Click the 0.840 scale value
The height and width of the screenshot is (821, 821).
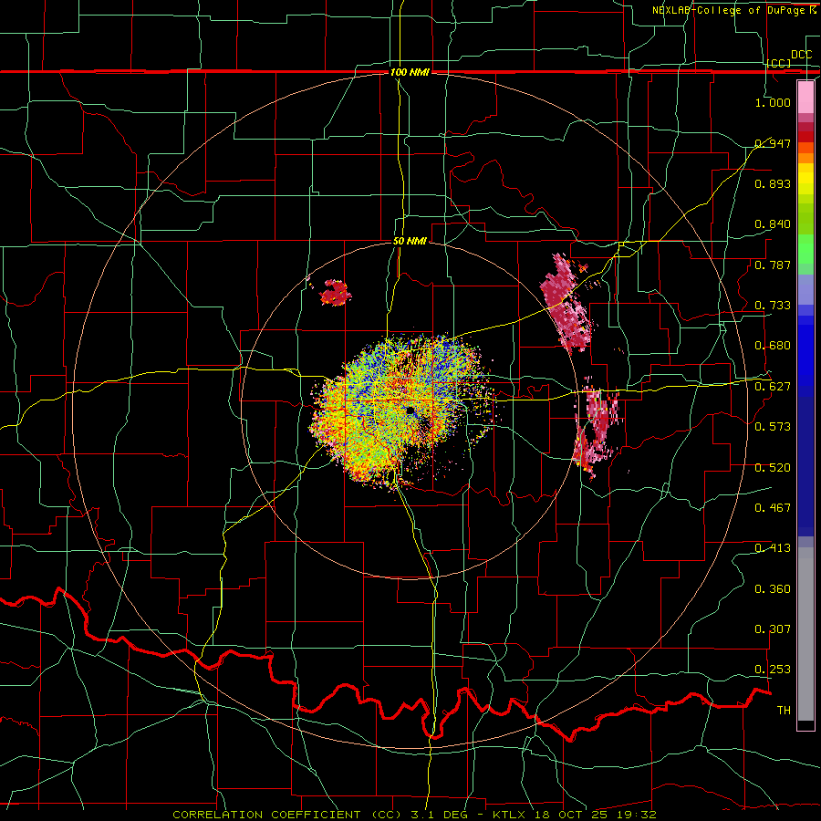coord(773,224)
